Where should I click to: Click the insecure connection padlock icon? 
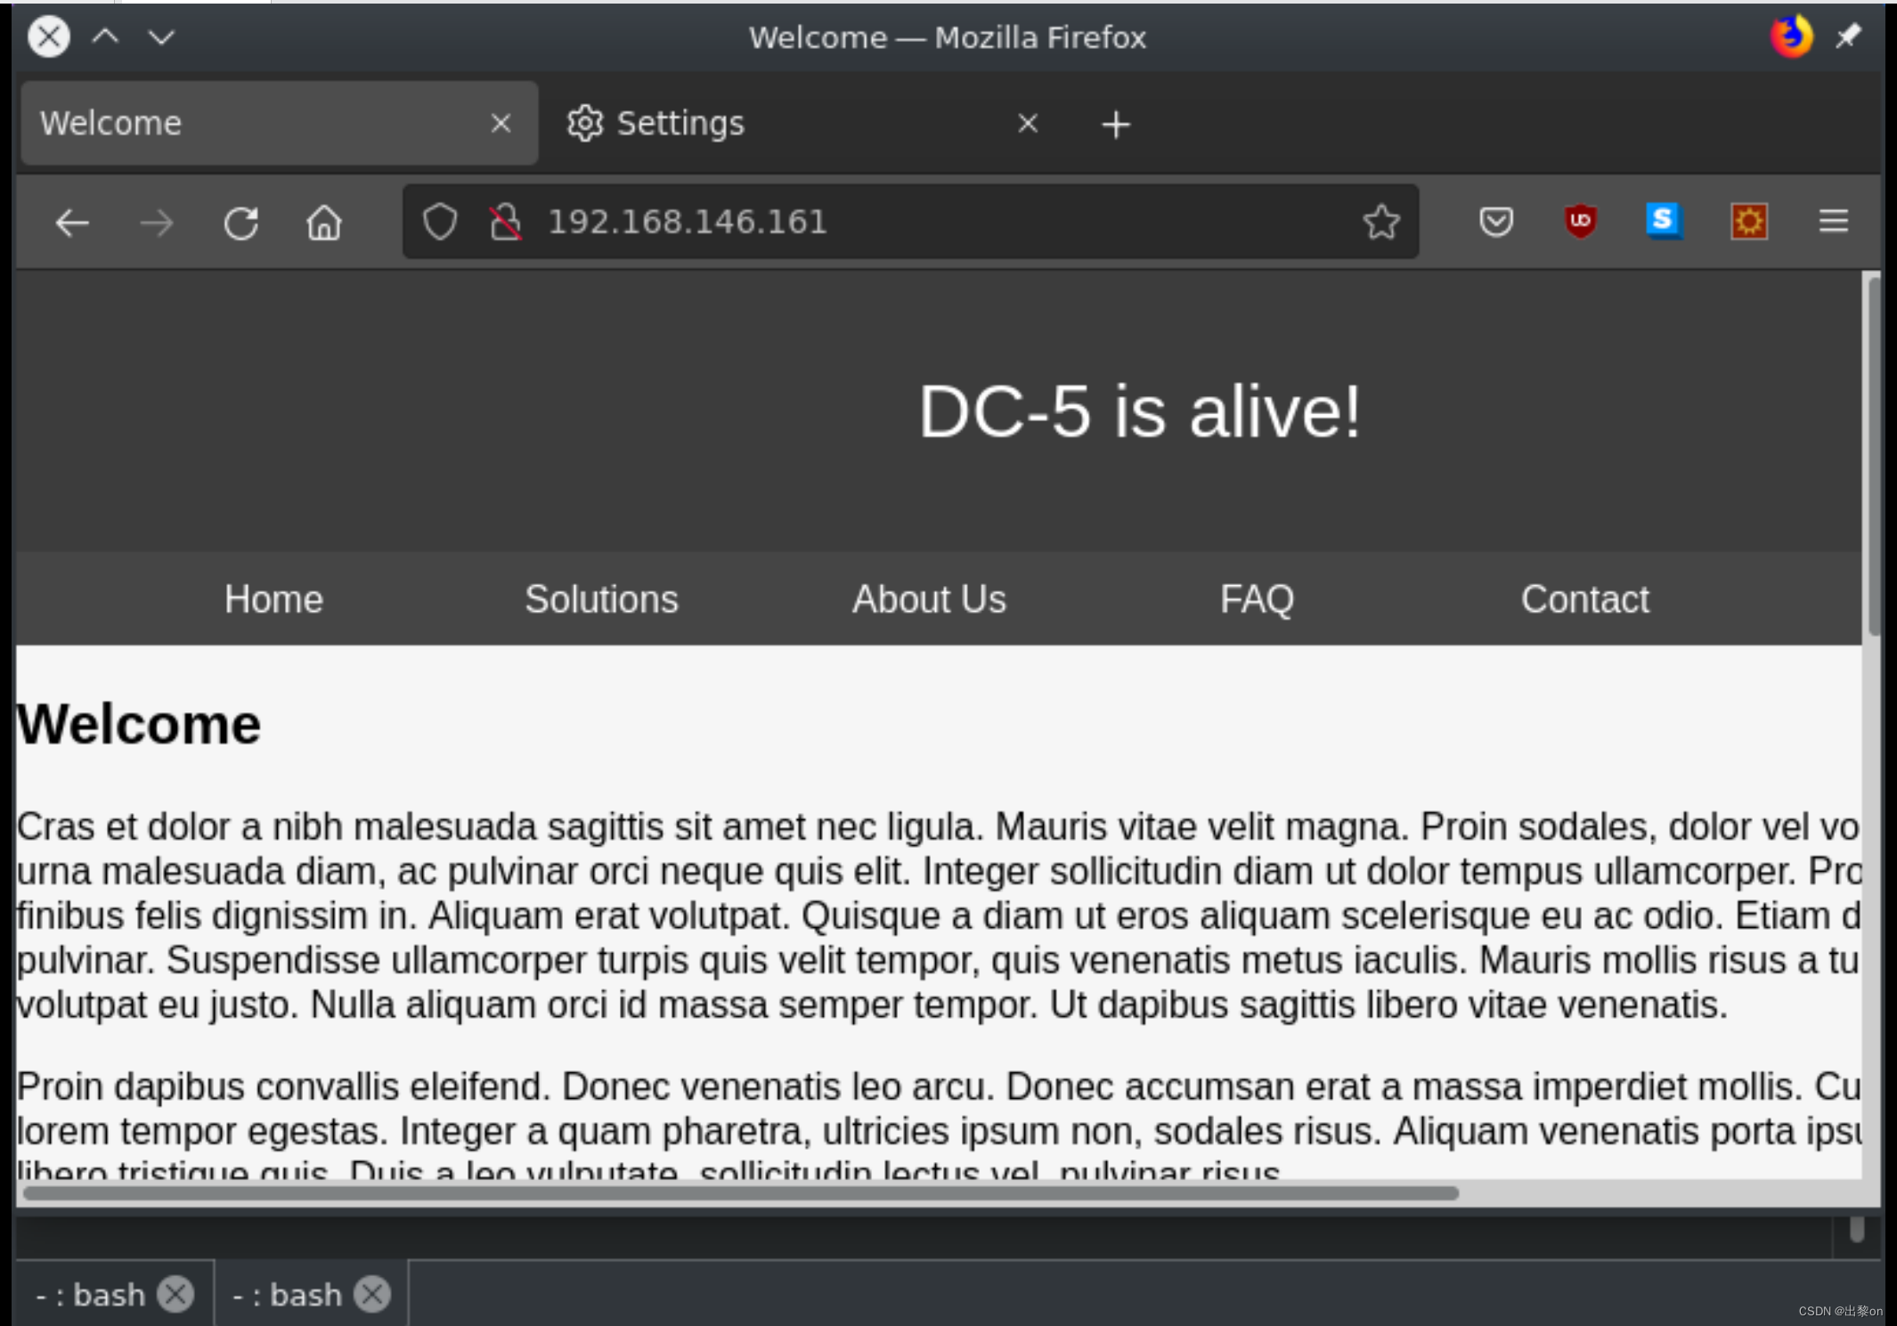click(505, 223)
